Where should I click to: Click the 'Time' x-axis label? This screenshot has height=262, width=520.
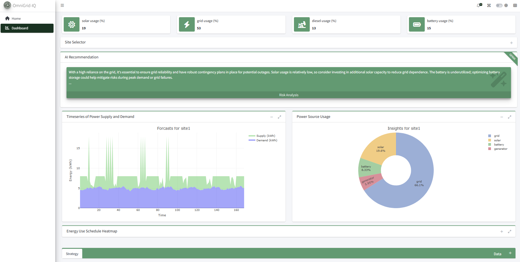pos(162,215)
